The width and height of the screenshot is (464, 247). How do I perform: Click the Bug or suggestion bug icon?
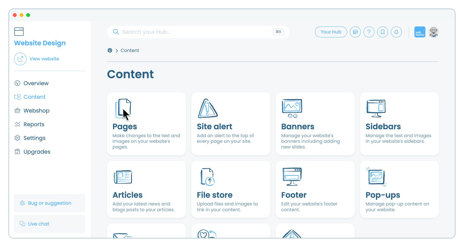[x=23, y=203]
